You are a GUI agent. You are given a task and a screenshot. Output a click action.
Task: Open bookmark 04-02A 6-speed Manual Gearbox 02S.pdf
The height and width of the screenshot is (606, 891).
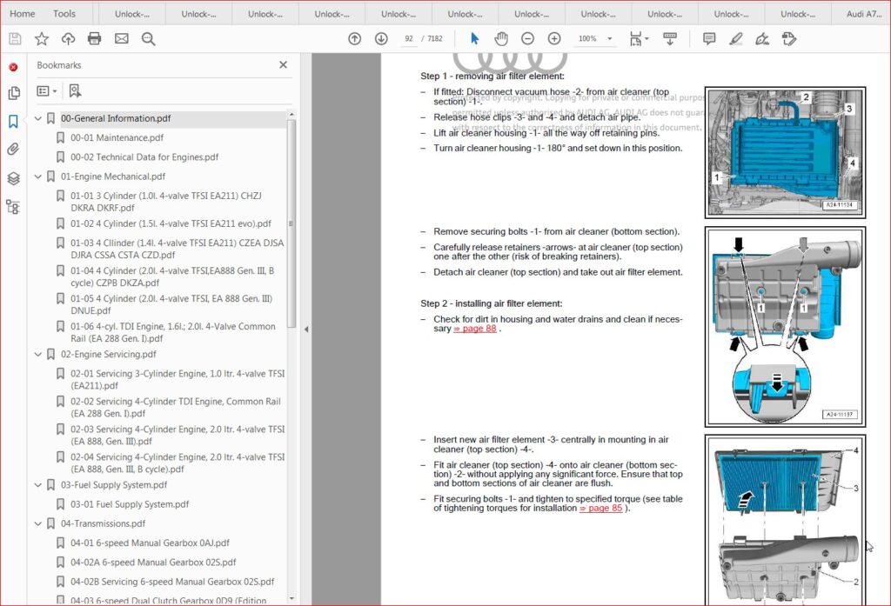[153, 563]
